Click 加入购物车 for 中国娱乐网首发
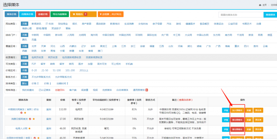This screenshot has width=277, height=139. coord(238,110)
